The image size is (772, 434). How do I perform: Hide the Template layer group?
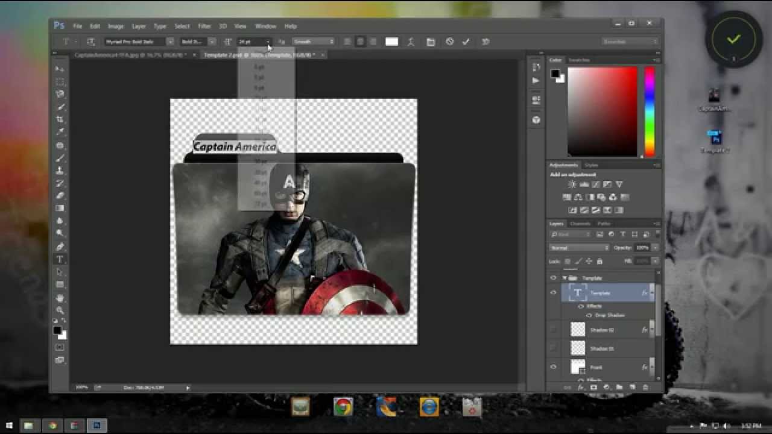tap(552, 278)
